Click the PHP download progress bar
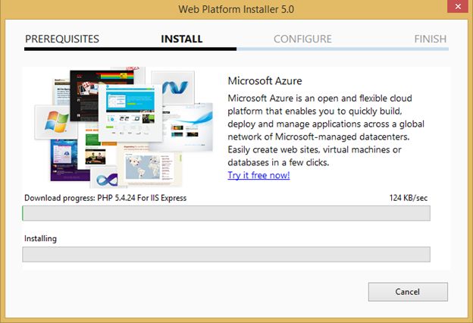The image size is (473, 323). (x=227, y=213)
